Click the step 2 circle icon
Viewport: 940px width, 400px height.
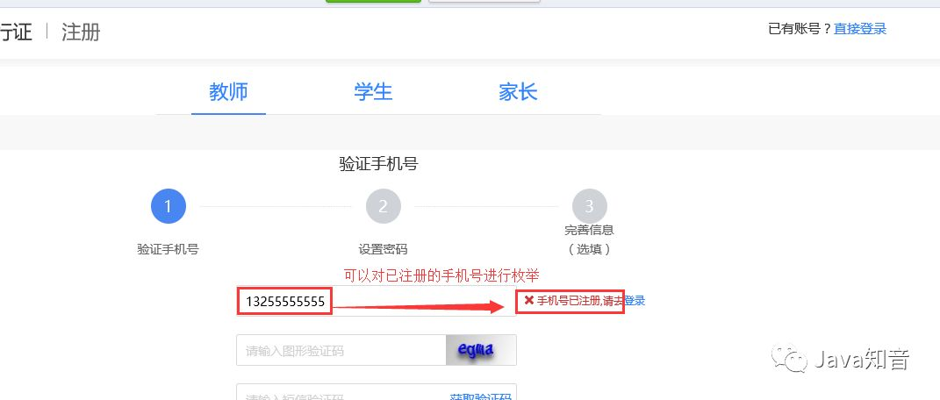pos(383,207)
